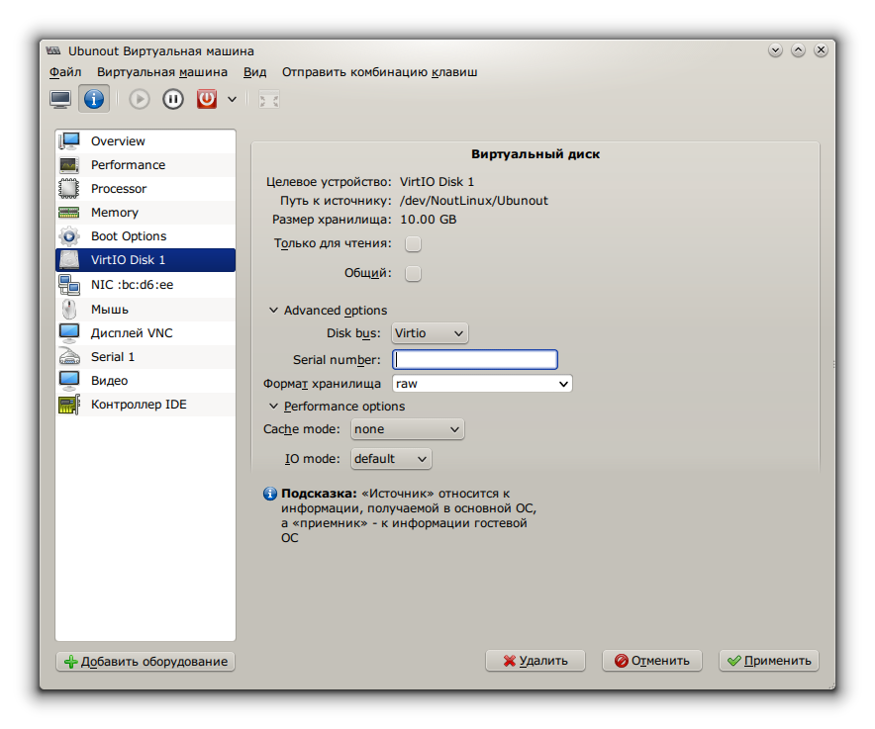Open Boot Options in the hardware list
Viewport: 875px width, 729px height.
click(x=129, y=236)
